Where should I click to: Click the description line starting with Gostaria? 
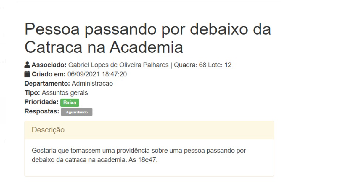coord(139,151)
